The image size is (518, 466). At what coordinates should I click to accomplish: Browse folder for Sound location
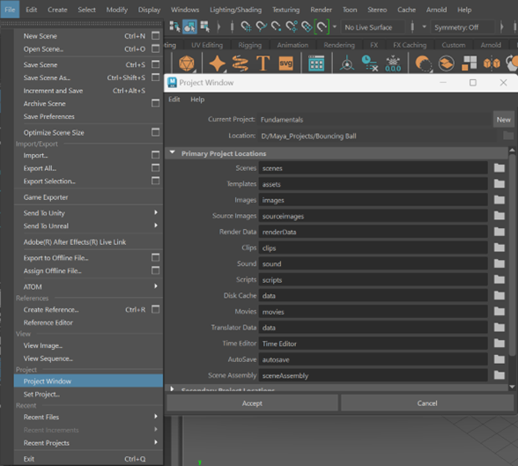(x=499, y=263)
